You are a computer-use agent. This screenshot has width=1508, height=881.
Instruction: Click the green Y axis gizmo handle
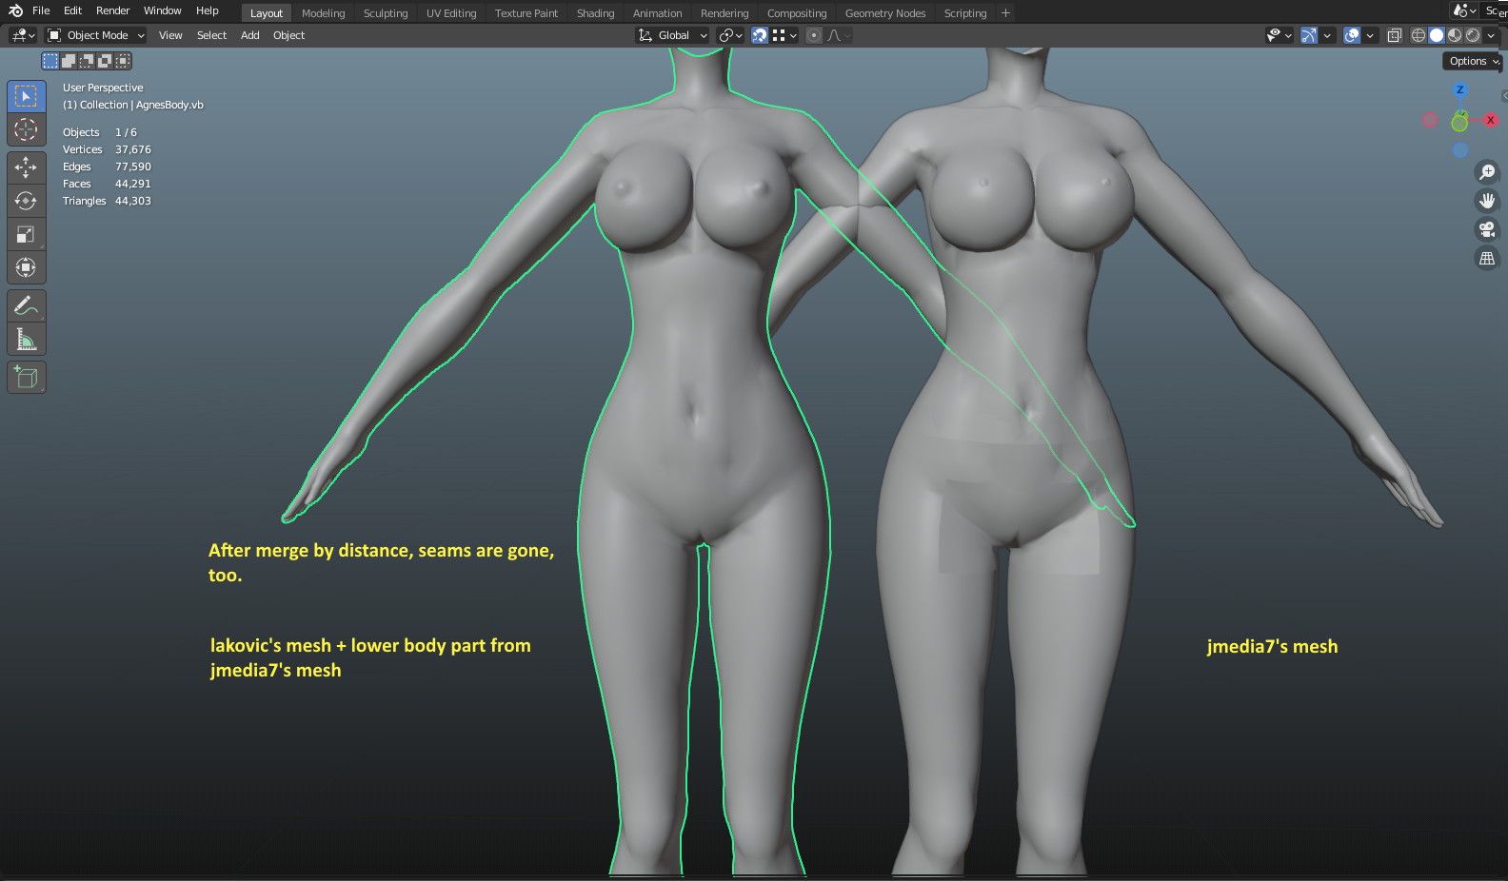[1458, 123]
